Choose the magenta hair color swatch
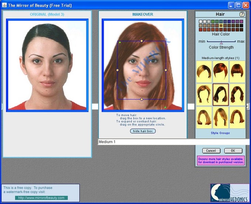The height and width of the screenshot is (204, 251). tap(241, 21)
